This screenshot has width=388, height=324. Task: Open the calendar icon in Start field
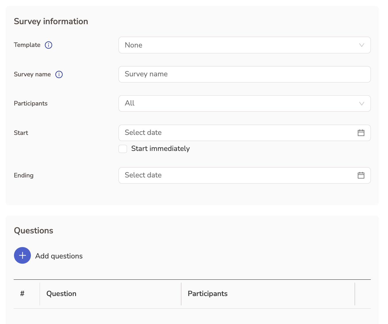[x=361, y=133]
